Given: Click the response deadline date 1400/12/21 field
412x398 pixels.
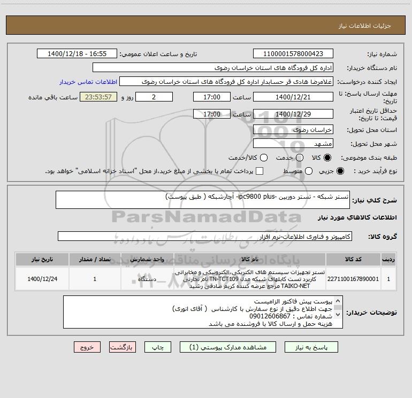Looking at the screenshot, I should click(x=293, y=97).
